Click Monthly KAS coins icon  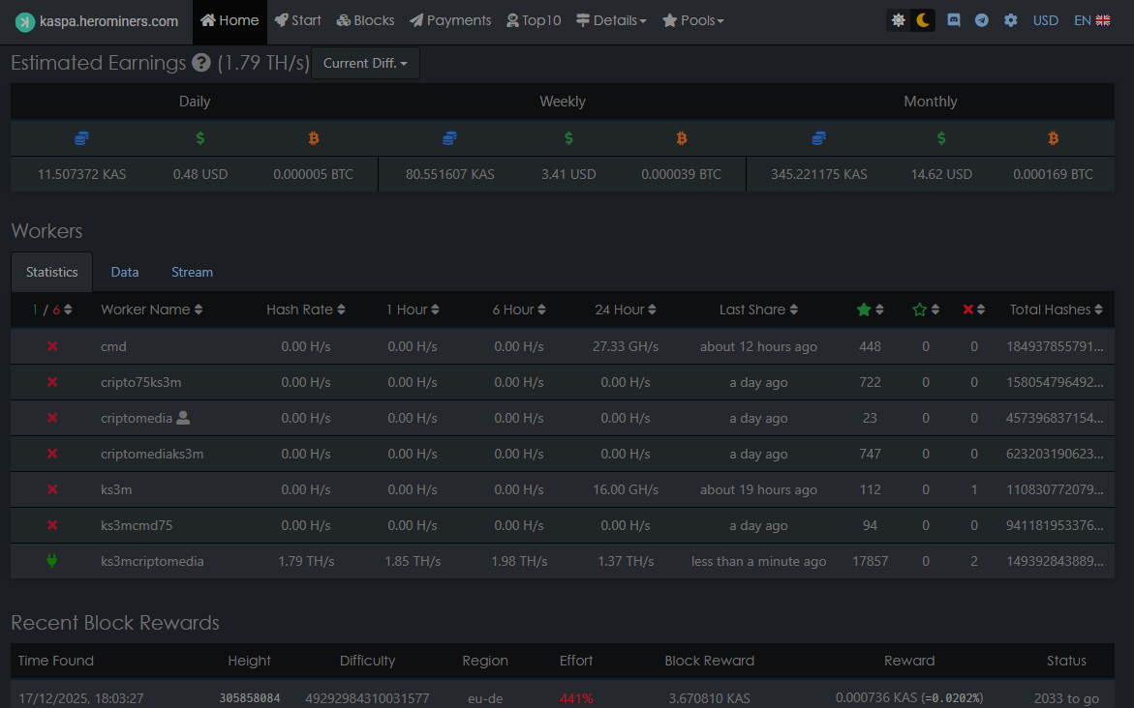pos(818,138)
